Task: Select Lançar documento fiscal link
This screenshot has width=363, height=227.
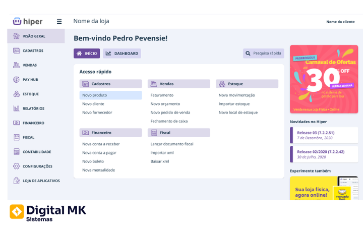Action: [x=172, y=144]
